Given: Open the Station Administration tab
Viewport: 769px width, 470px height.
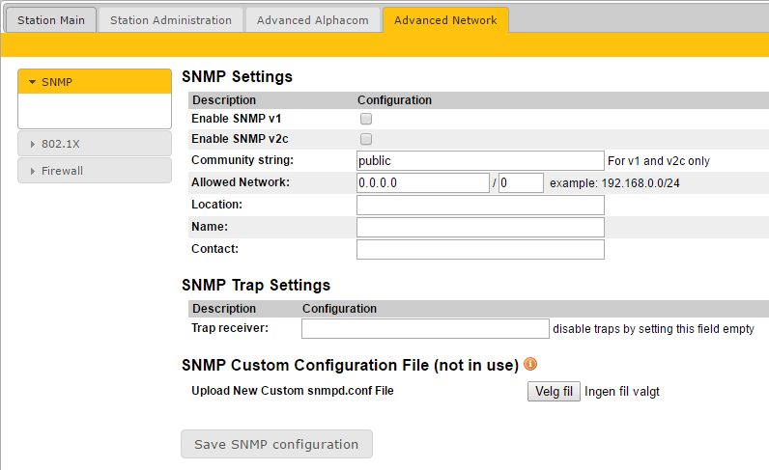Looking at the screenshot, I should click(171, 20).
